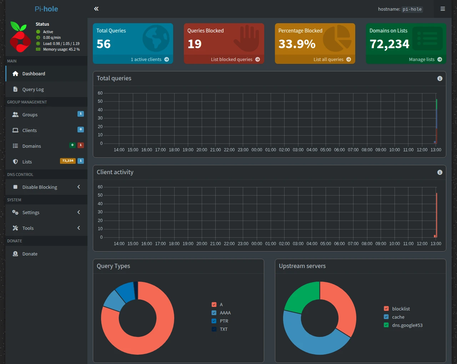
Task: Open the Dashboard menu item
Action: pyautogui.click(x=47, y=74)
